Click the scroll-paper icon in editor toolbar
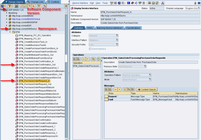Screen dimensions: 201x140 click(157, 3)
